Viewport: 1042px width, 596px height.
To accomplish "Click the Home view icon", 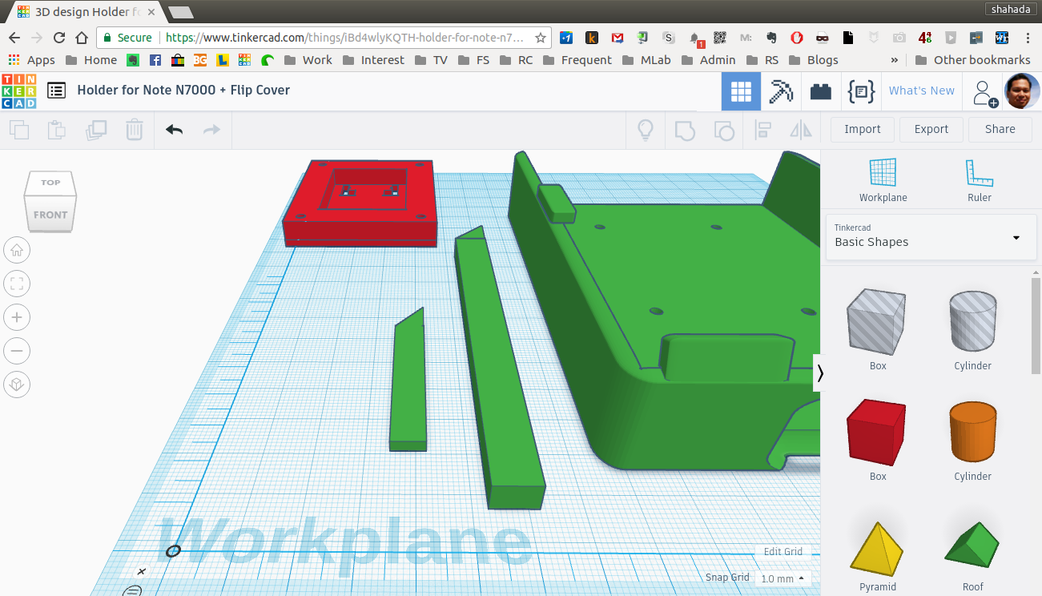I will tap(17, 251).
